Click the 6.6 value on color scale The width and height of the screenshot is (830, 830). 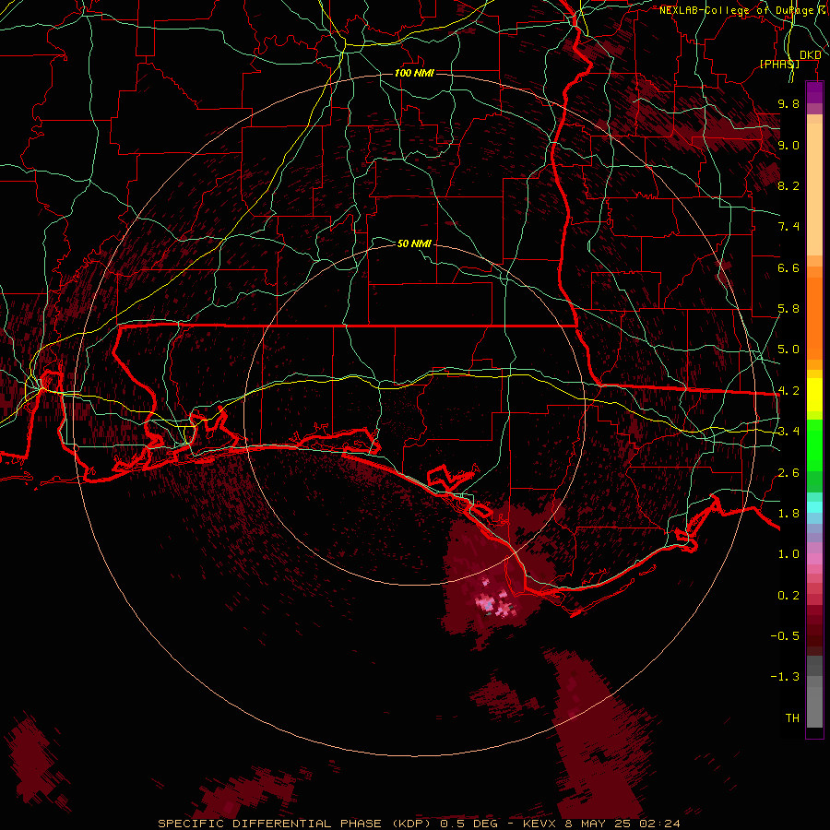[788, 267]
